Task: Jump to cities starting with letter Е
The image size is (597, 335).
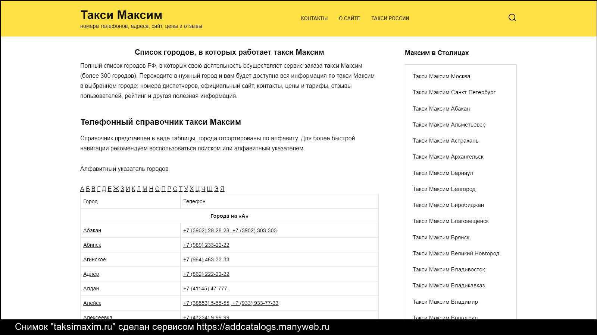Action: [109, 189]
